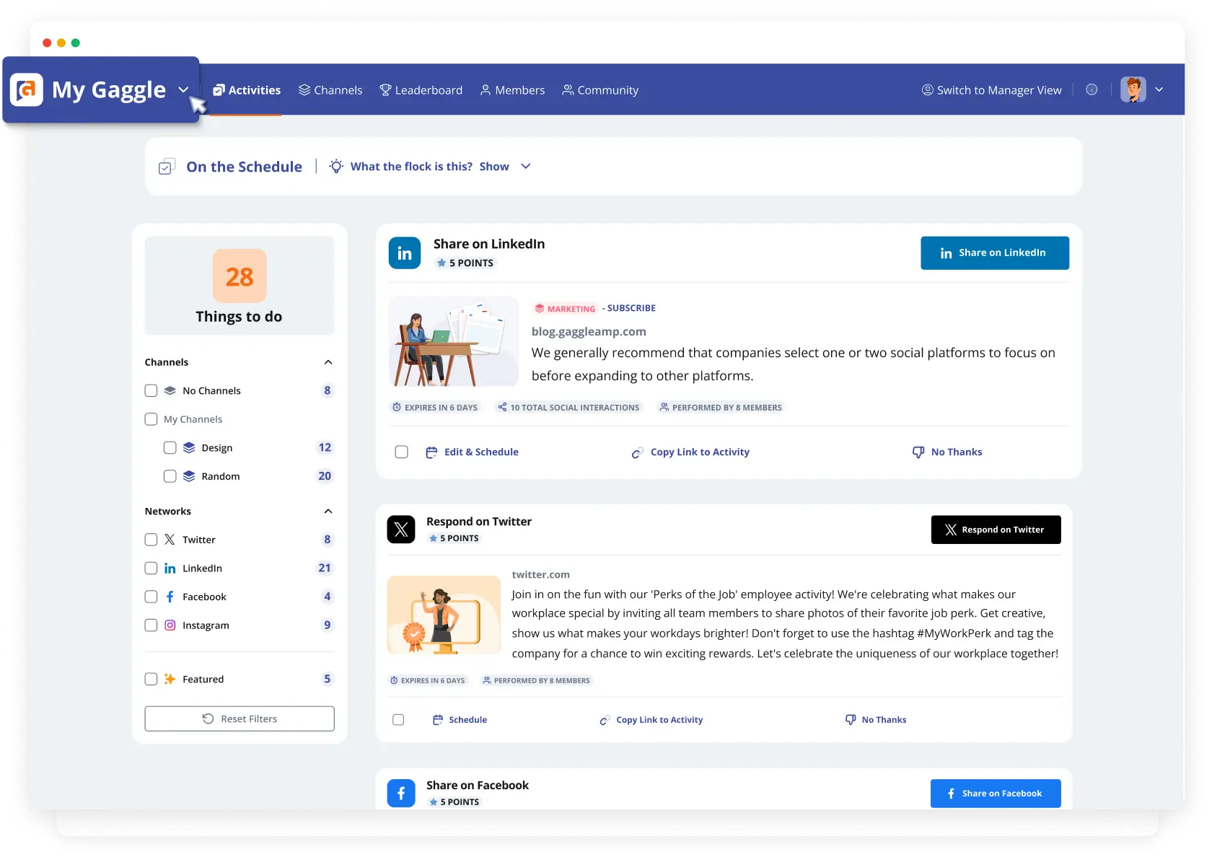
Task: Click the LinkedIn post desk illustration thumbnail
Action: (454, 341)
